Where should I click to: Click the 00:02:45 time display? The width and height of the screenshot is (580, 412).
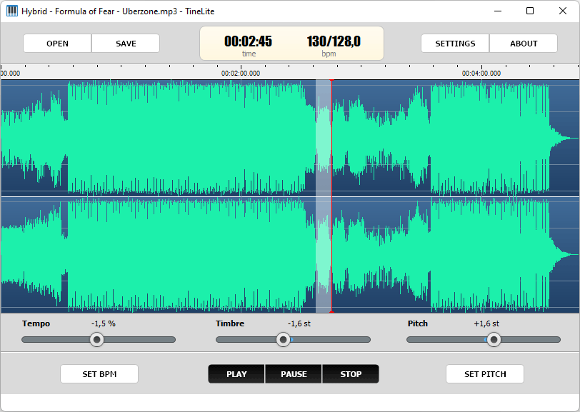pos(248,41)
